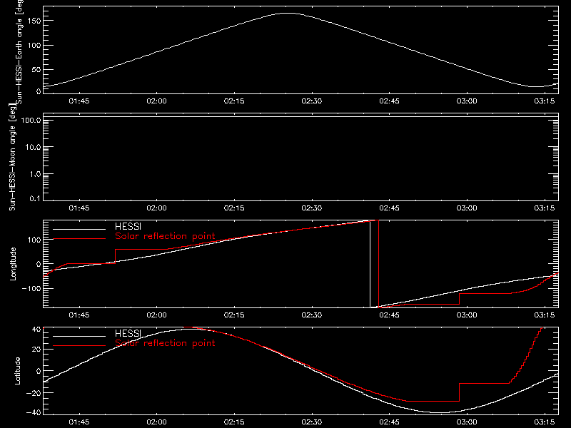Select HESSI legend text in Latitude plot
Screen dimensions: 571x428
(128, 333)
